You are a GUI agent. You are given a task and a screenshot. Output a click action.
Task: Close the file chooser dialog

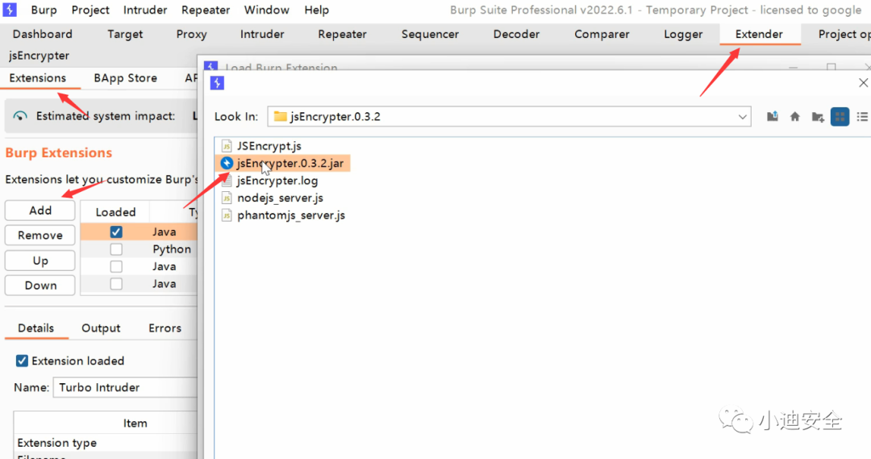tap(863, 83)
